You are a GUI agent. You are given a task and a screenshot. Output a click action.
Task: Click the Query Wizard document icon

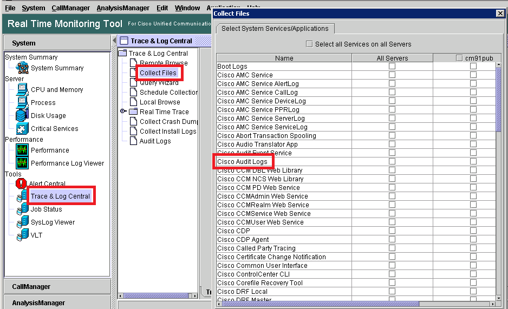coord(133,82)
